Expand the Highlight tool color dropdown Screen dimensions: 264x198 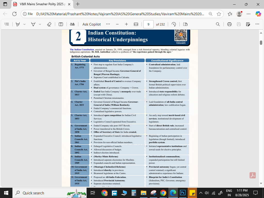pyautogui.click(x=24, y=24)
